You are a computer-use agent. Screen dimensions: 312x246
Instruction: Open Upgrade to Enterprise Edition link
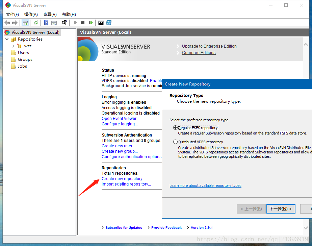click(209, 46)
